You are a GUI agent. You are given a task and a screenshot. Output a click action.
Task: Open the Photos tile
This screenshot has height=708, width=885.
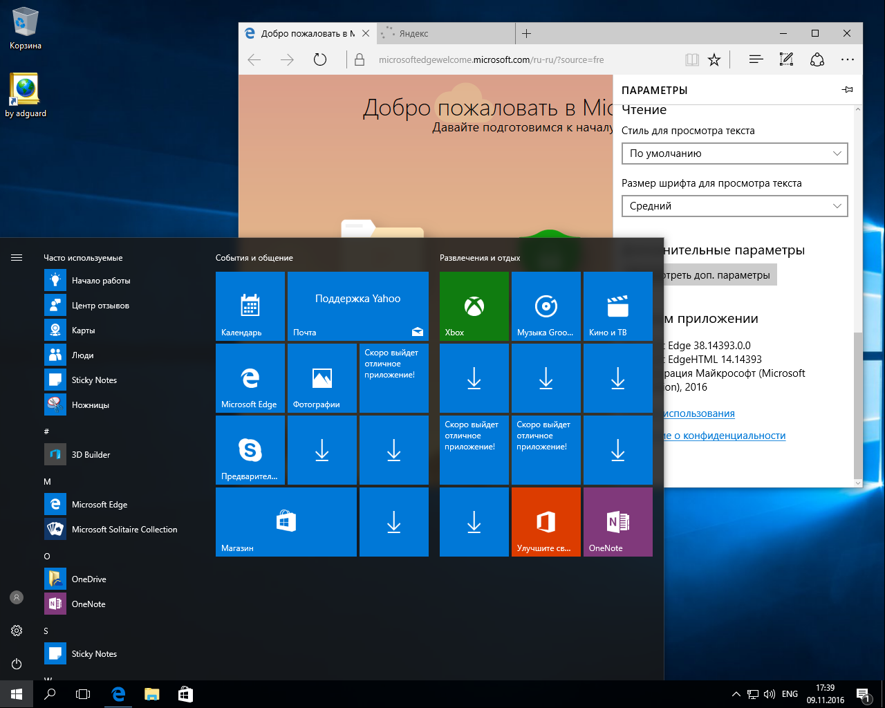(x=322, y=378)
